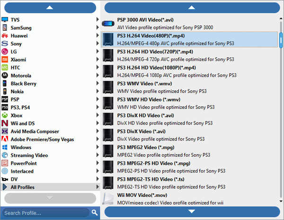This screenshot has width=284, height=220.
Task: Click the All Profiles play icon
Action: (5, 187)
